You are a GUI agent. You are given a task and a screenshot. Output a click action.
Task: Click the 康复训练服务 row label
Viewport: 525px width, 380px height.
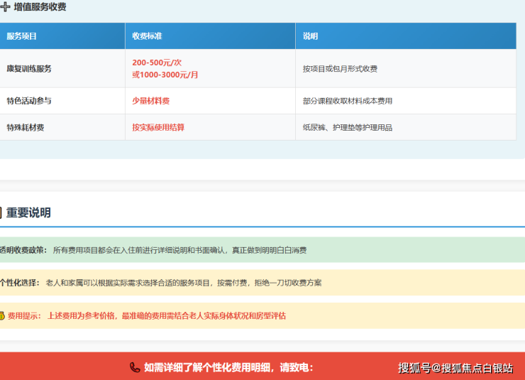tap(29, 69)
